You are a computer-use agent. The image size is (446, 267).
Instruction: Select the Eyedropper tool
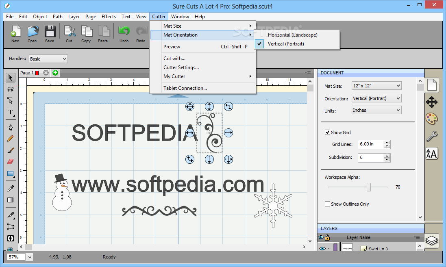coord(11,188)
